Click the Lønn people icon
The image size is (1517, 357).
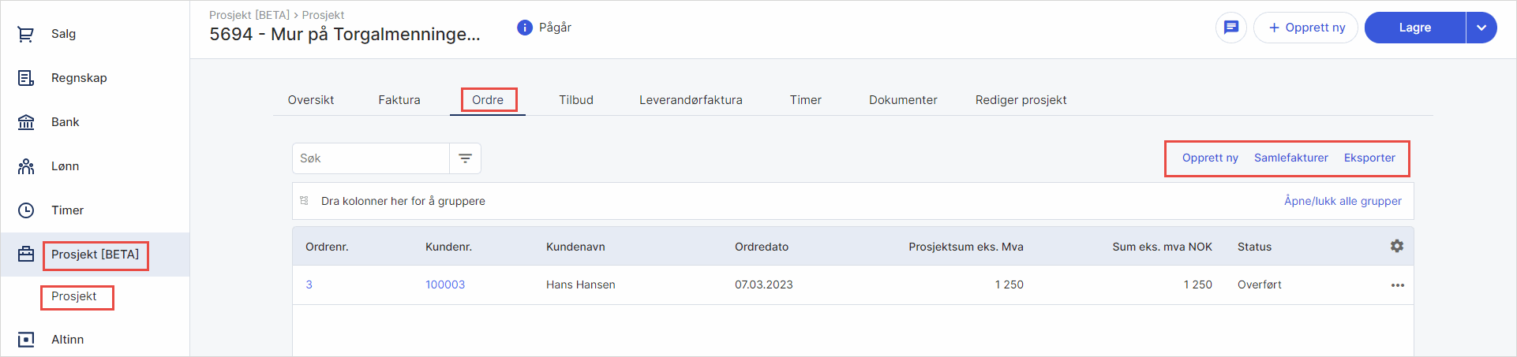(x=26, y=166)
